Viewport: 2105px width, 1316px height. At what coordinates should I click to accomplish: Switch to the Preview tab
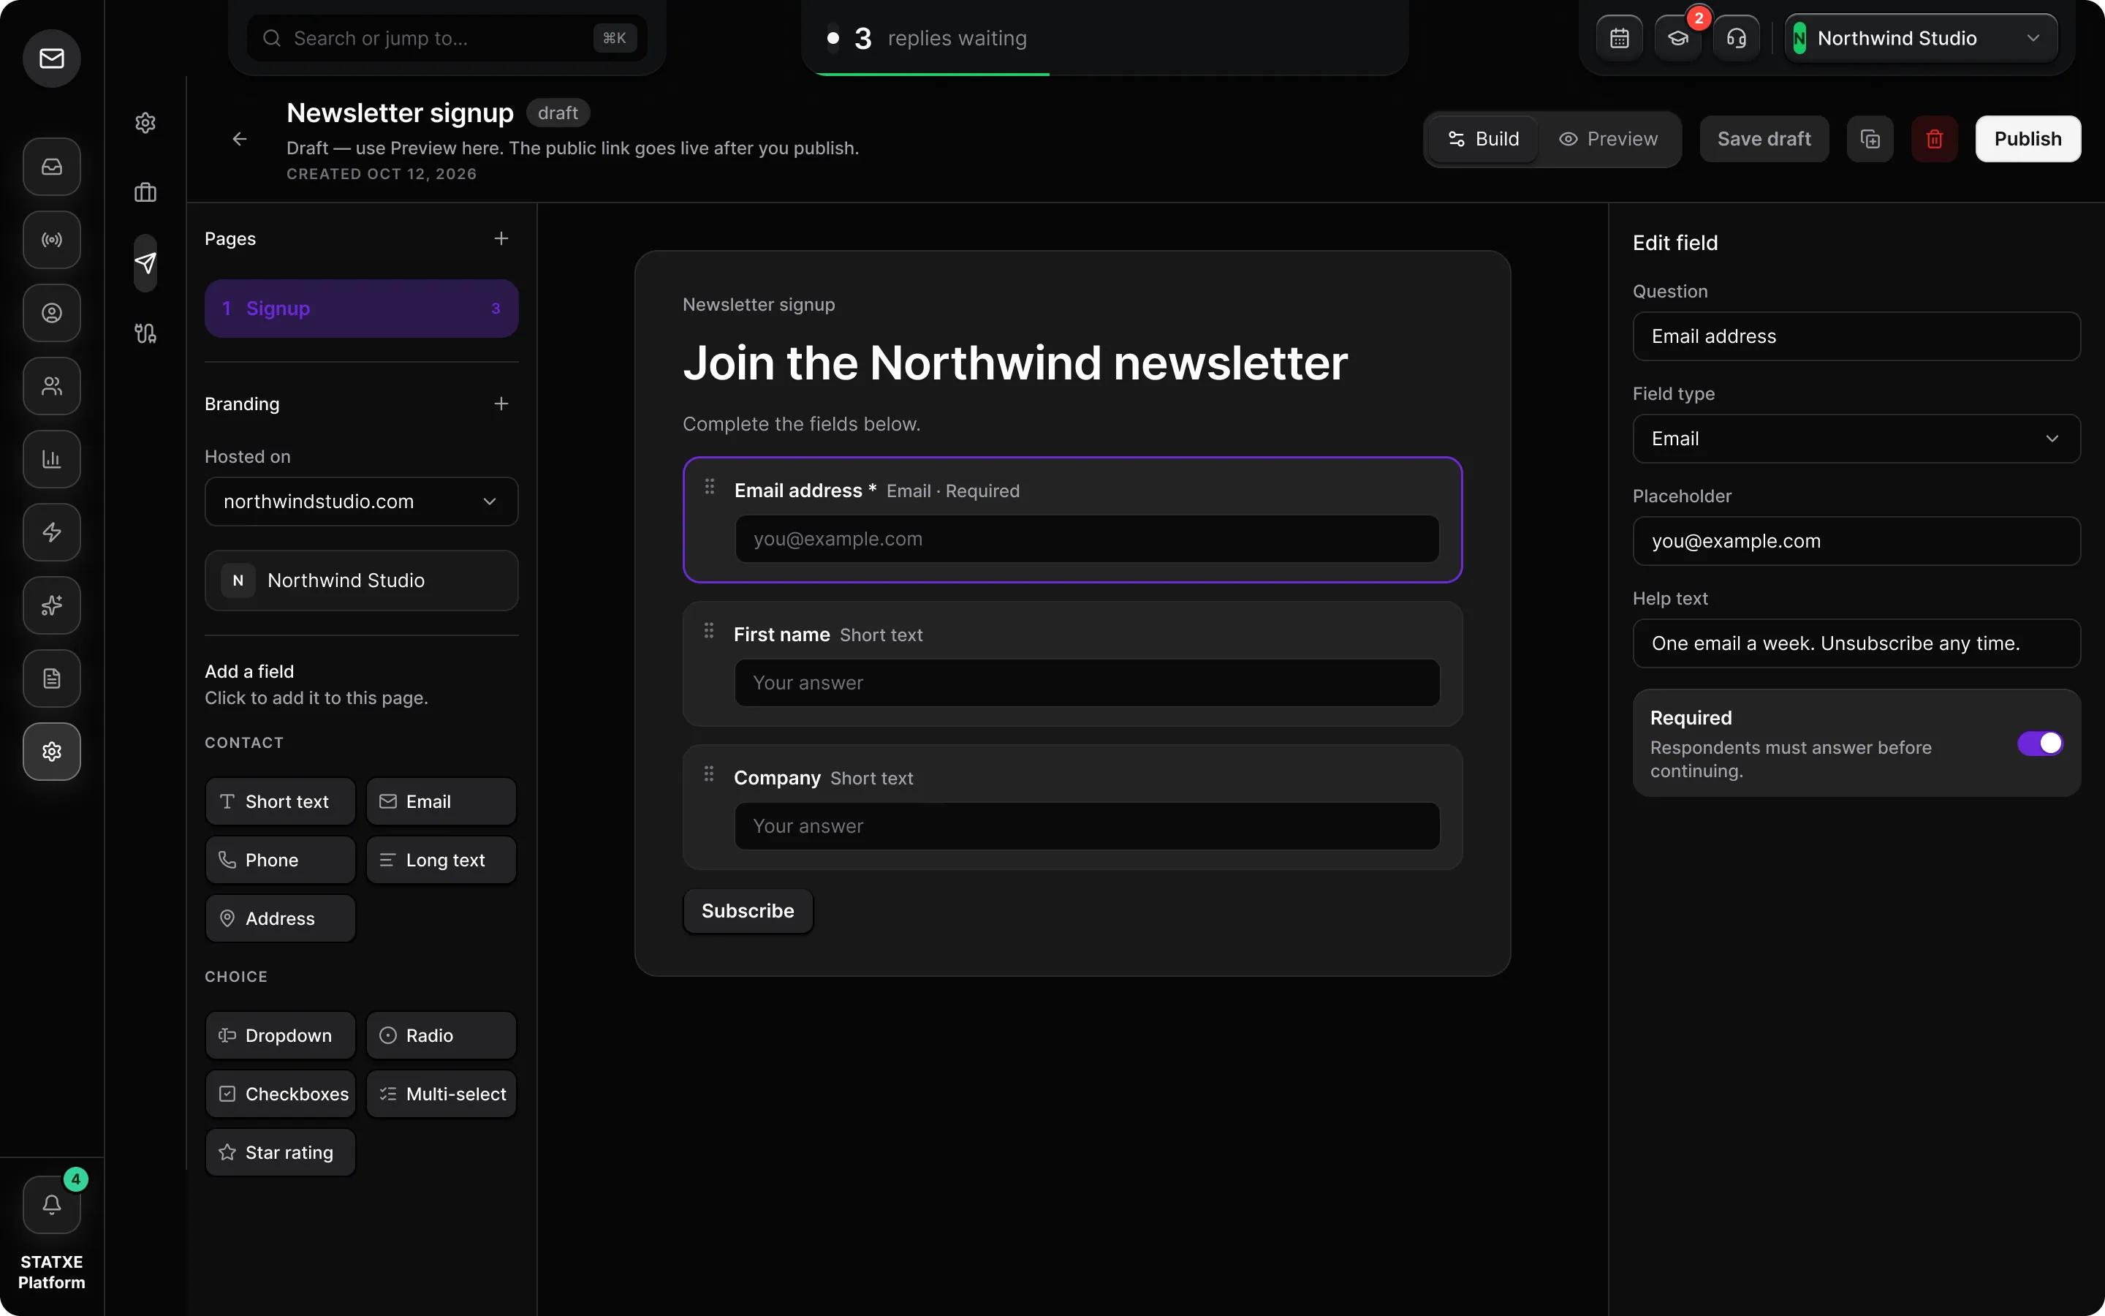point(1608,139)
